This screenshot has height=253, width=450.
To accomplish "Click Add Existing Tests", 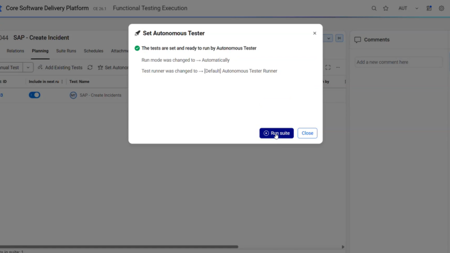I will pos(60,67).
